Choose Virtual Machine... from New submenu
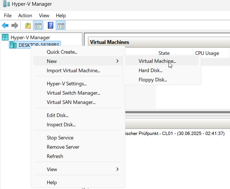 pyautogui.click(x=157, y=61)
